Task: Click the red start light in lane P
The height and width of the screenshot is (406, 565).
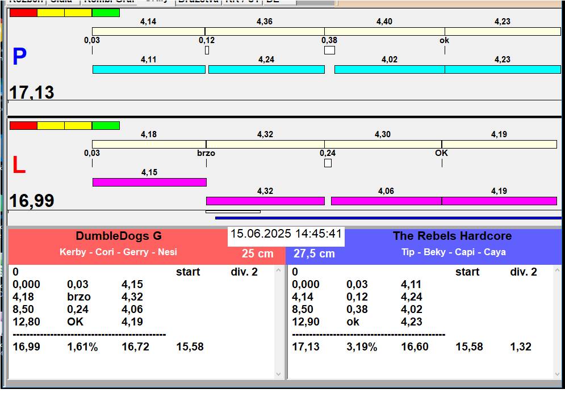Action: pos(23,12)
